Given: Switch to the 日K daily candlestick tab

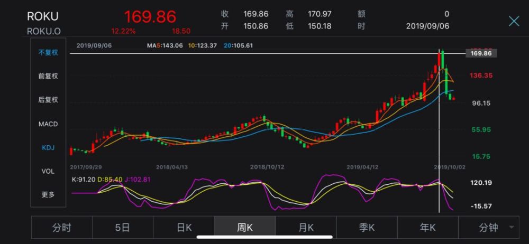Looking at the screenshot, I should (184, 228).
